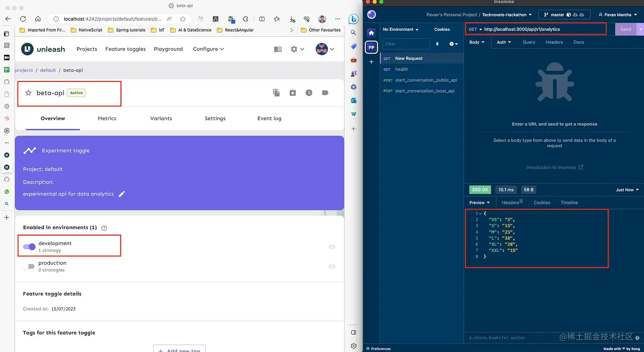Viewport: 644px width, 352px height.
Task: Open the Other Favourites folder
Action: point(321,30)
